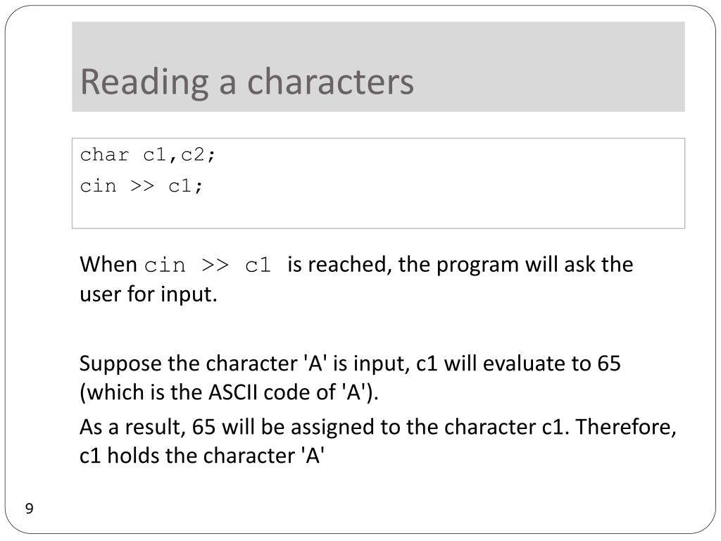Click the slide number 9

[x=30, y=509]
